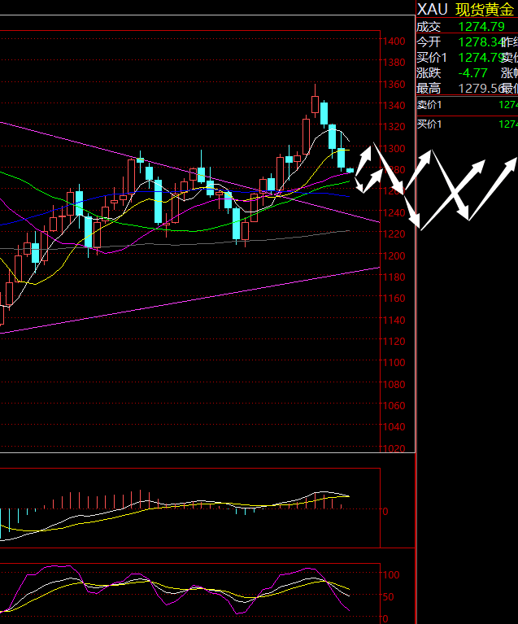The width and height of the screenshot is (518, 624).
Task: Click the 现货黄金 instrument name
Action: (485, 10)
